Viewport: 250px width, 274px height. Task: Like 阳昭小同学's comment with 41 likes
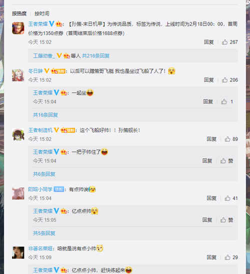(231, 198)
